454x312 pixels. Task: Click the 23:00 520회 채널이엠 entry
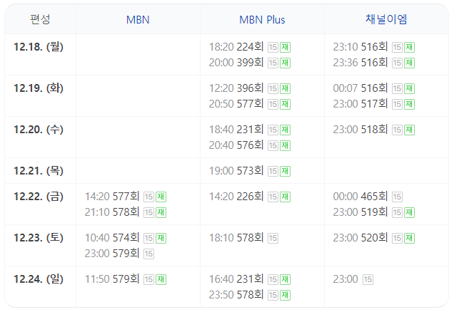coord(374,238)
